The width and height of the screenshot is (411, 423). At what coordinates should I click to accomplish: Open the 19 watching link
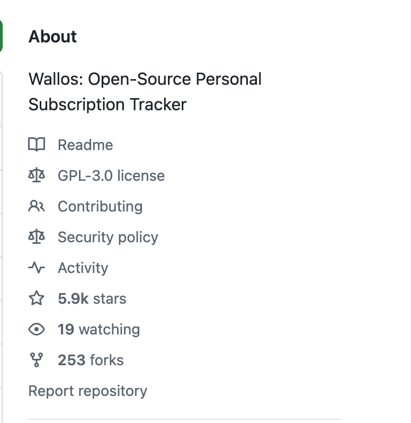pos(99,329)
